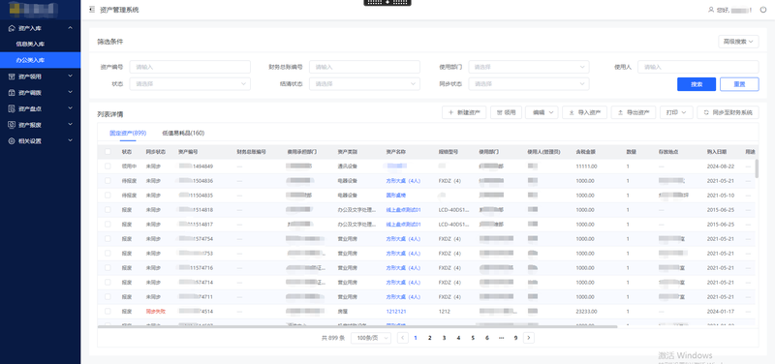
Task: Click the power logout icon
Action: click(763, 10)
